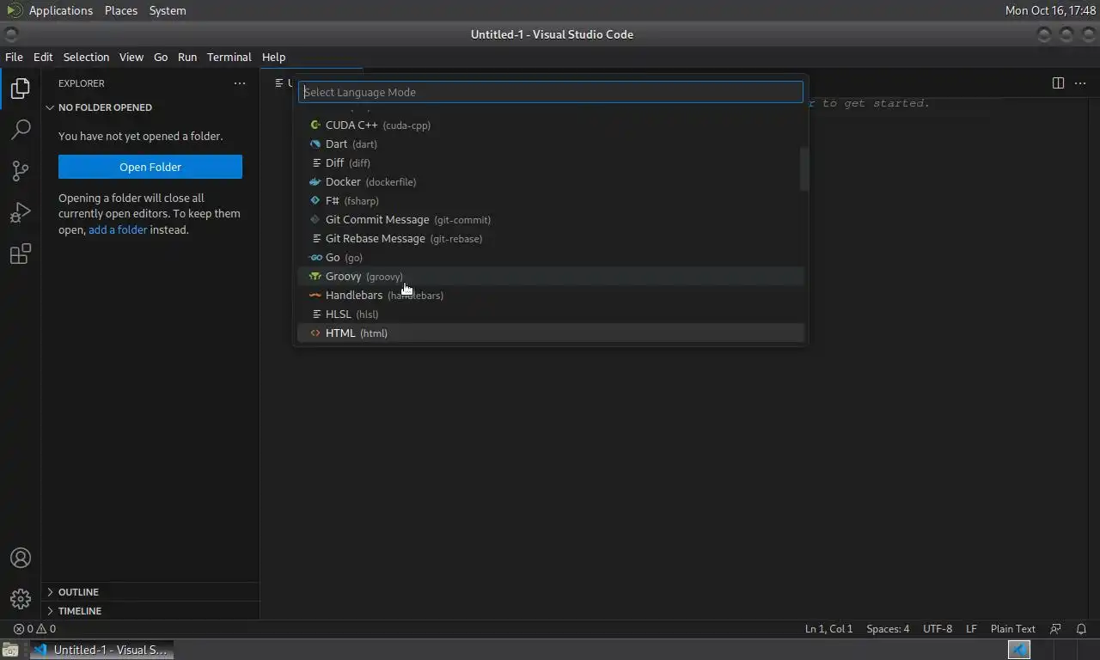Open the Selection menu
The width and height of the screenshot is (1100, 660).
[x=86, y=57]
